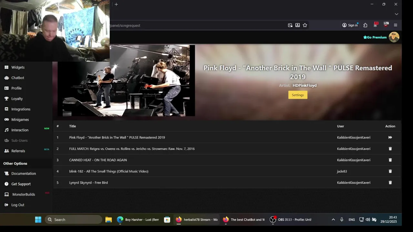Trash the Lynyrd Skynyrd - Free Bird request
This screenshot has width=413, height=232.
coord(390,182)
